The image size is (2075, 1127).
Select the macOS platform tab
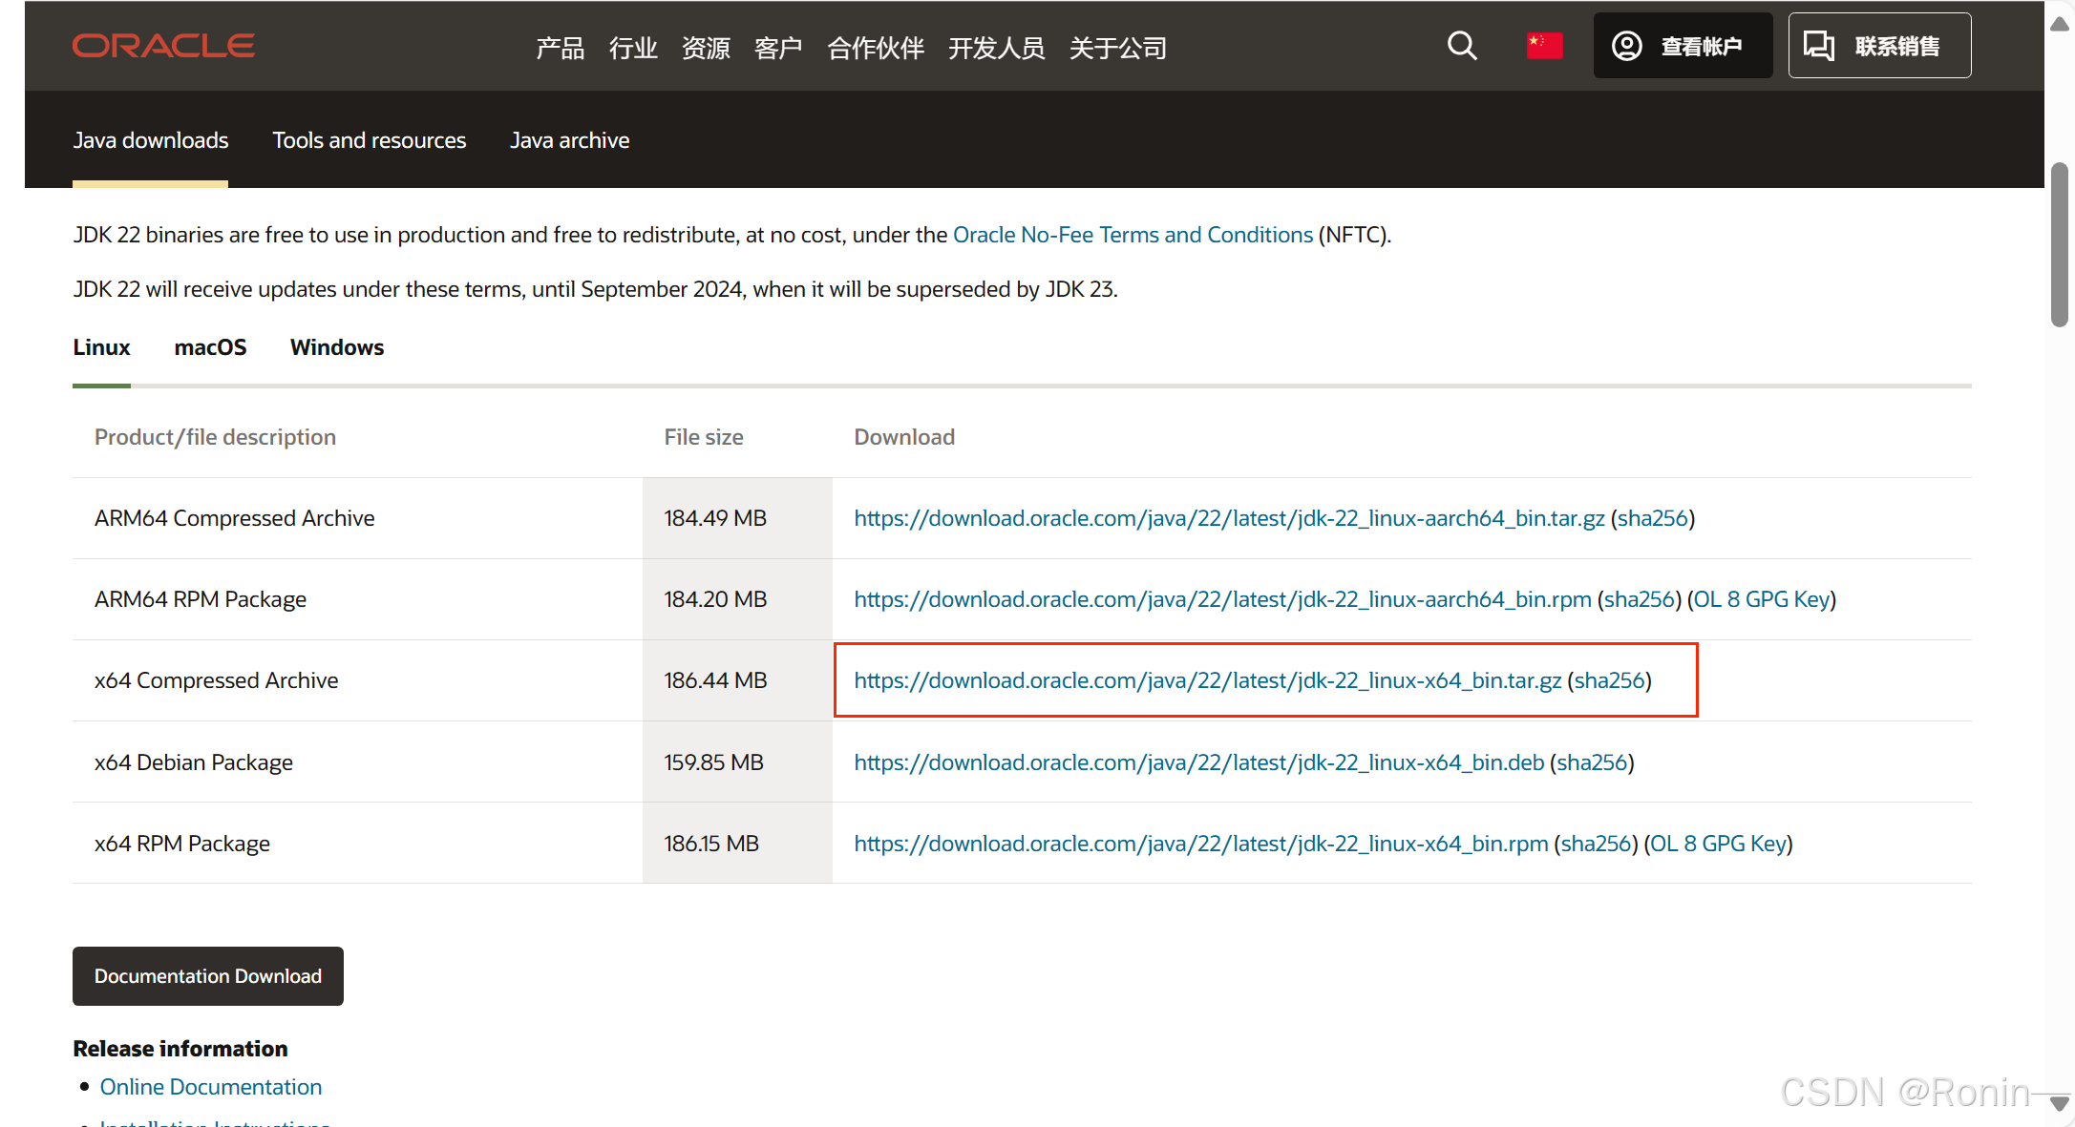click(210, 347)
